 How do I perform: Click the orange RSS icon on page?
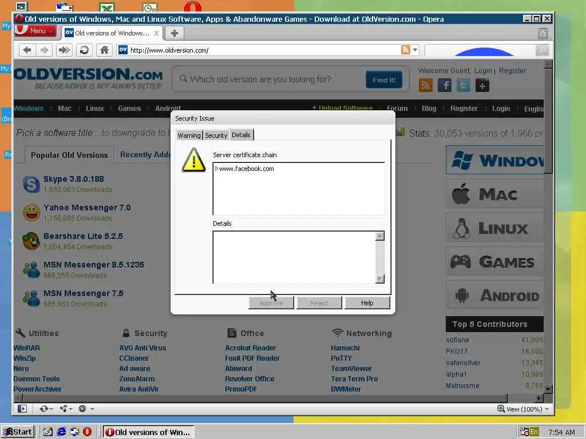pos(426,86)
